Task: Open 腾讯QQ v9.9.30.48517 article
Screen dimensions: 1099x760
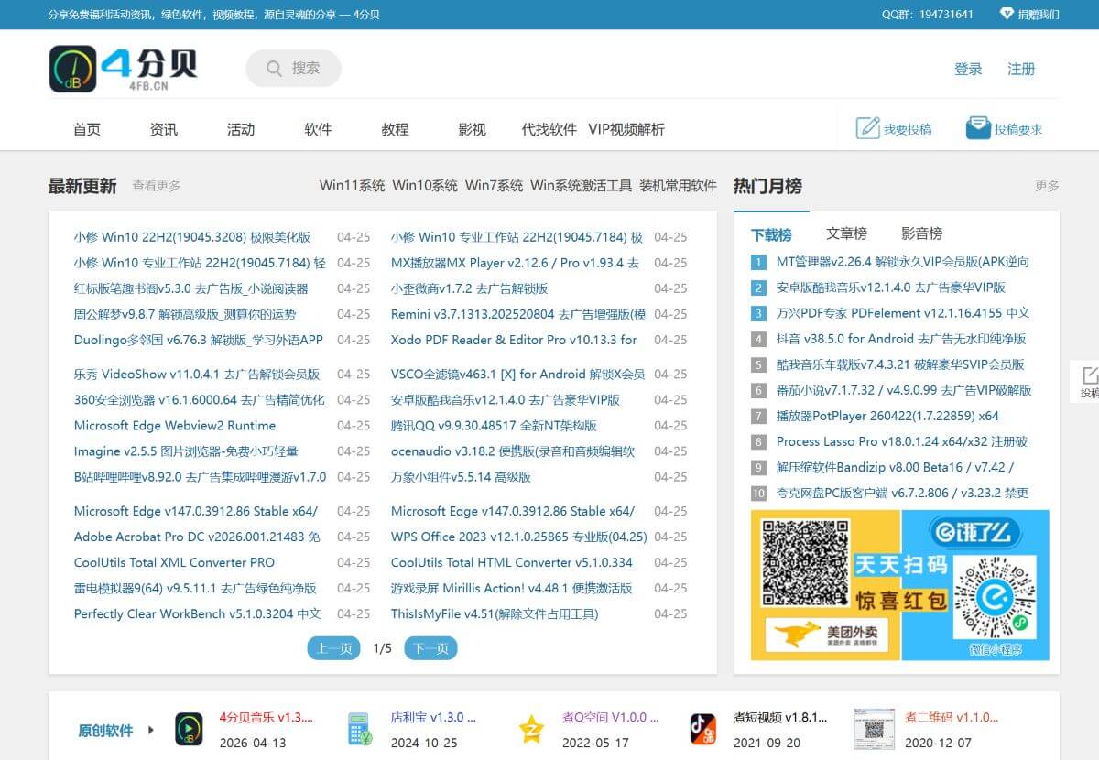Action: [494, 426]
